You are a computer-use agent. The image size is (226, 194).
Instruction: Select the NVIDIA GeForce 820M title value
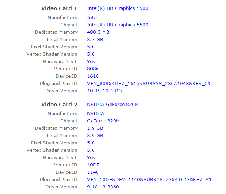[113, 104]
